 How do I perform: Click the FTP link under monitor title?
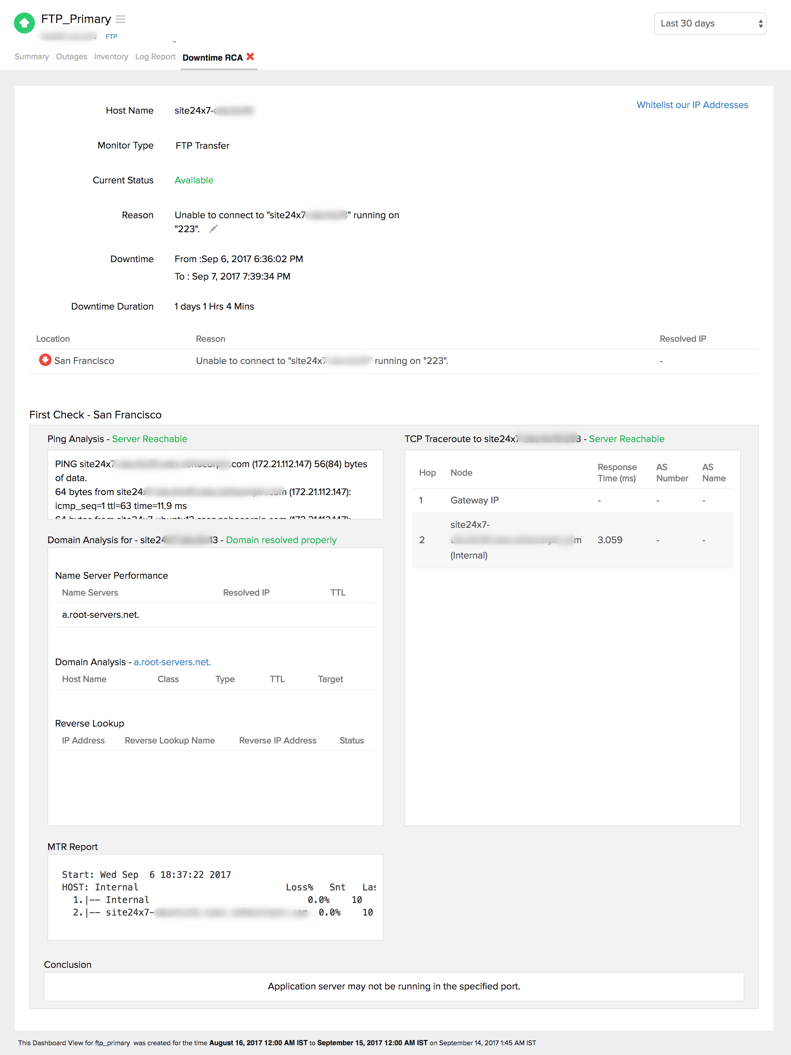pyautogui.click(x=111, y=37)
